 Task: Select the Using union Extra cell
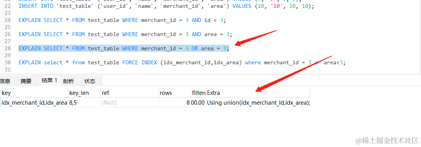(x=258, y=103)
